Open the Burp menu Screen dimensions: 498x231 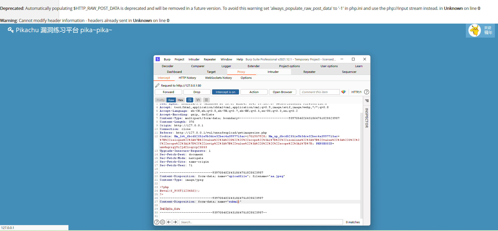(x=167, y=59)
